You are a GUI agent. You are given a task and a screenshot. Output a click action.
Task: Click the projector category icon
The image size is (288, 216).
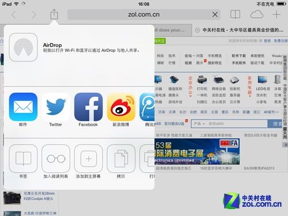pyautogui.click(x=234, y=79)
